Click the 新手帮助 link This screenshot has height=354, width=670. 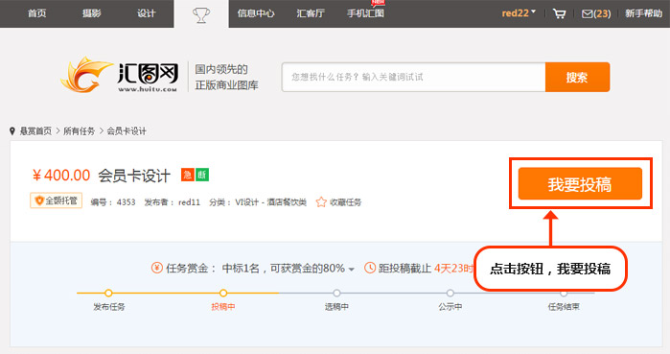click(x=643, y=13)
